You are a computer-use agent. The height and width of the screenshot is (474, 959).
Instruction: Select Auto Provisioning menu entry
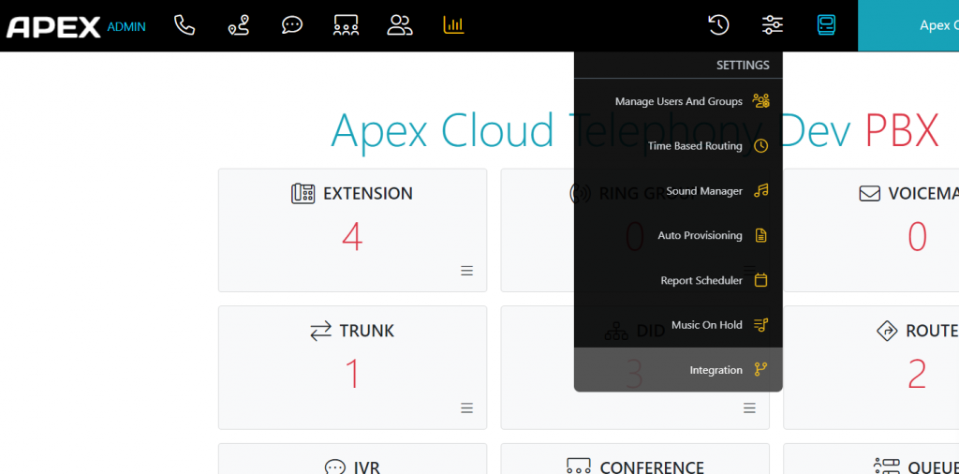coord(678,235)
